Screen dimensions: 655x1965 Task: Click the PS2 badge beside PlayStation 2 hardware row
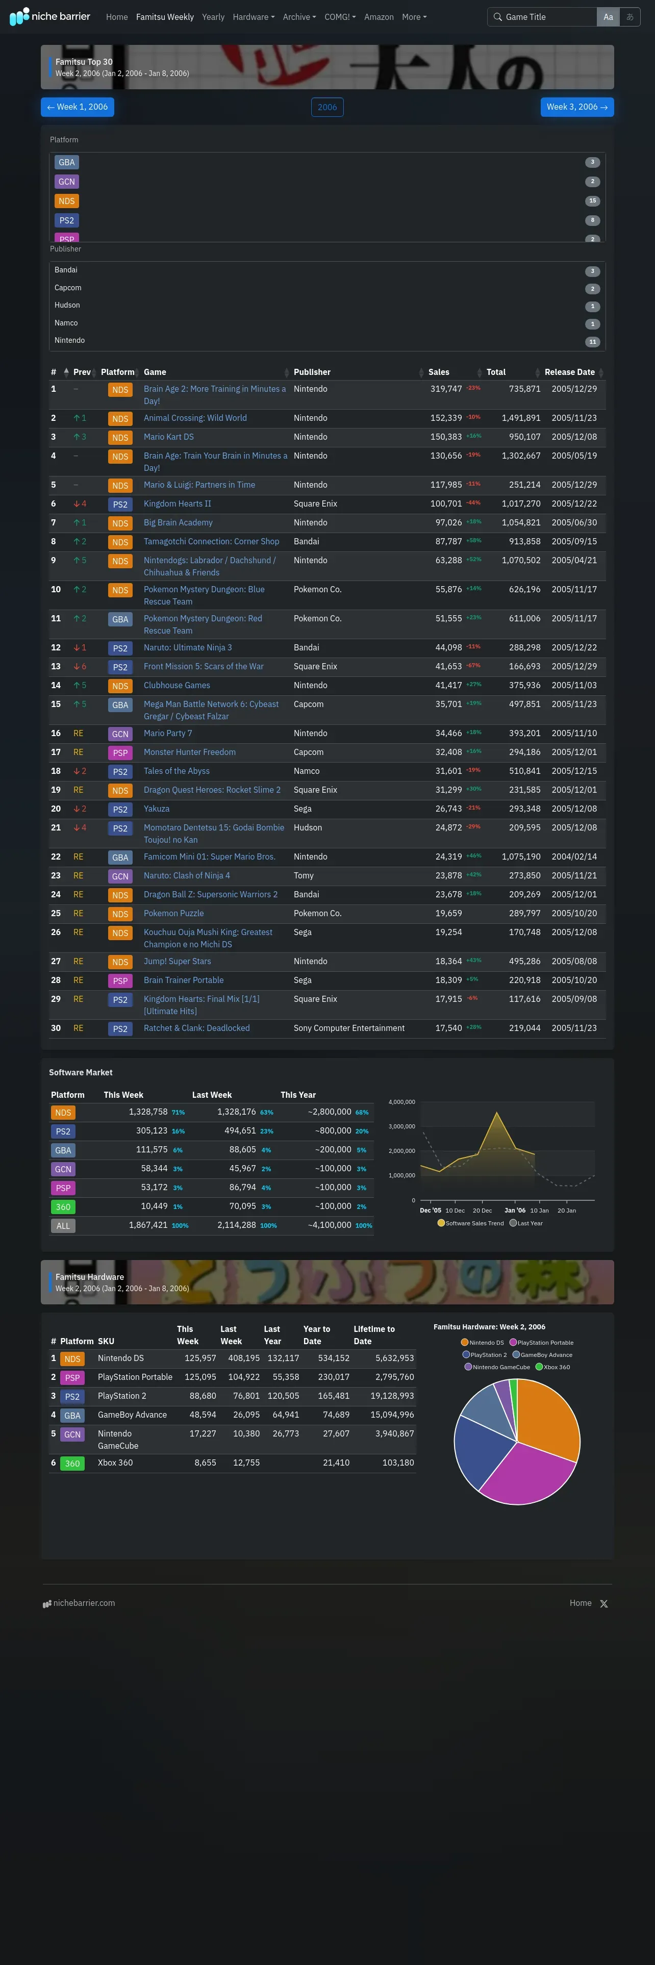72,1397
